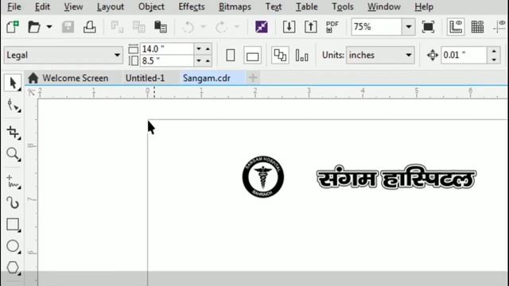509x286 pixels.
Task: Open the Edit menu
Action: (x=42, y=7)
